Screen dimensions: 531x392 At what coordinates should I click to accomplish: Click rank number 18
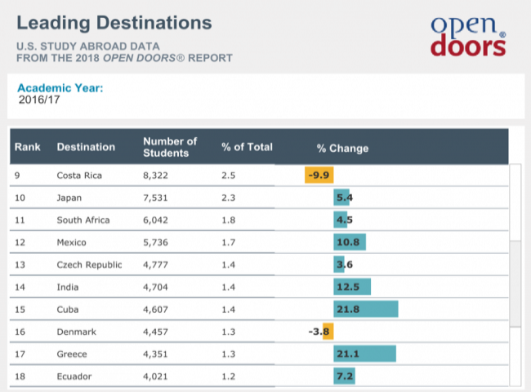click(20, 376)
